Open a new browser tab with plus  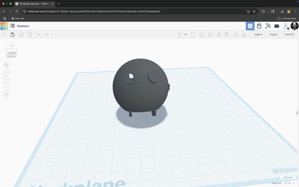point(59,4)
